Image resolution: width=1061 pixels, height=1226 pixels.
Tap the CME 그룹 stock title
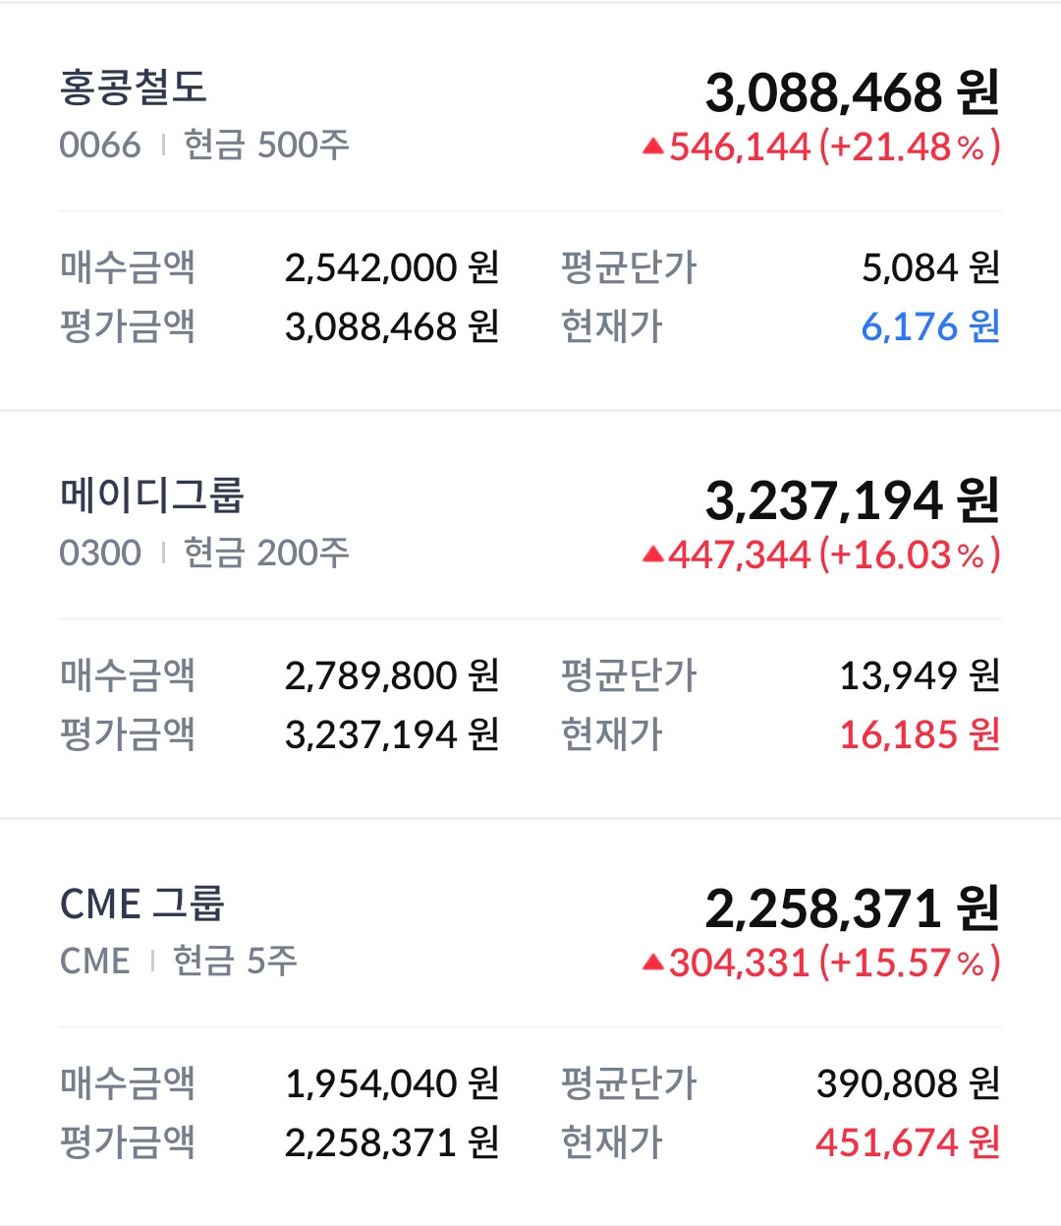tap(142, 904)
